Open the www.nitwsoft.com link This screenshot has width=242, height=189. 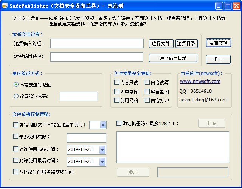coord(200,81)
